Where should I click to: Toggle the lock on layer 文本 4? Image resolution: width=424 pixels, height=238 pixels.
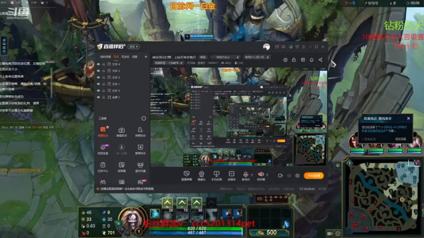pos(103,64)
